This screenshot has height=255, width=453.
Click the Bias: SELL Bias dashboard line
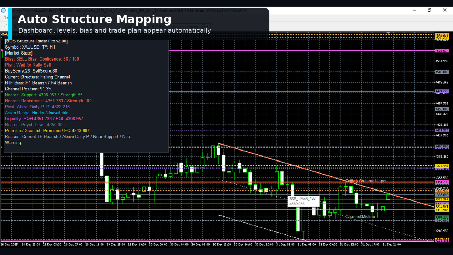[x=42, y=59]
